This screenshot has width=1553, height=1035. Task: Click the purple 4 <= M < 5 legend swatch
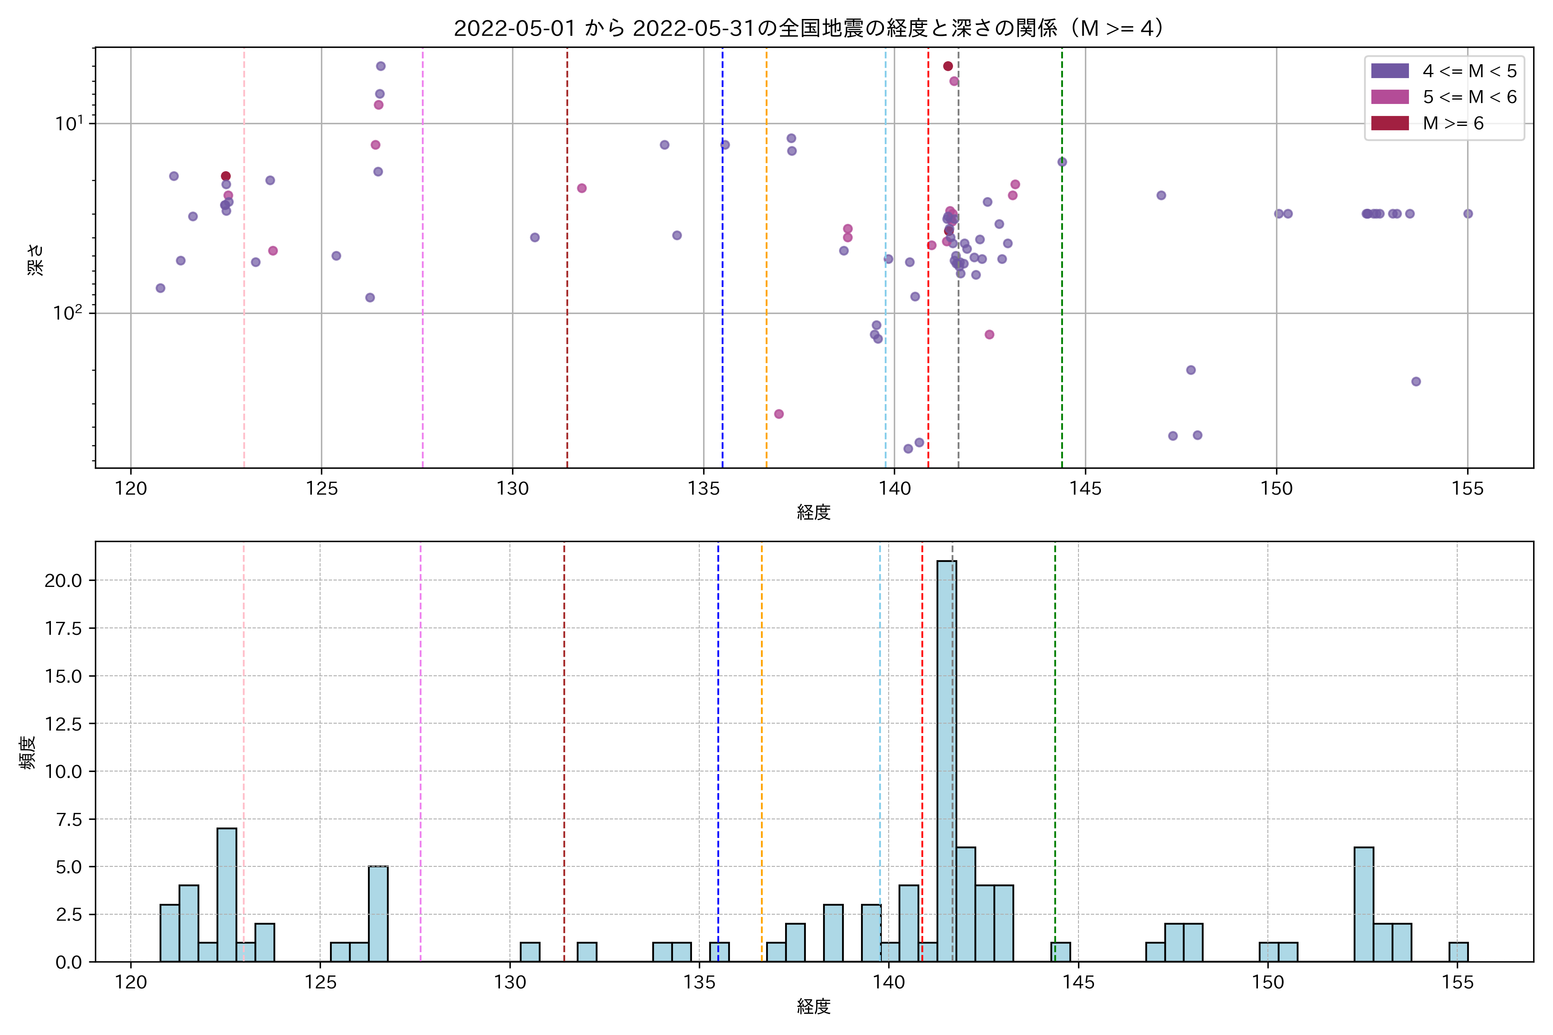[1389, 71]
